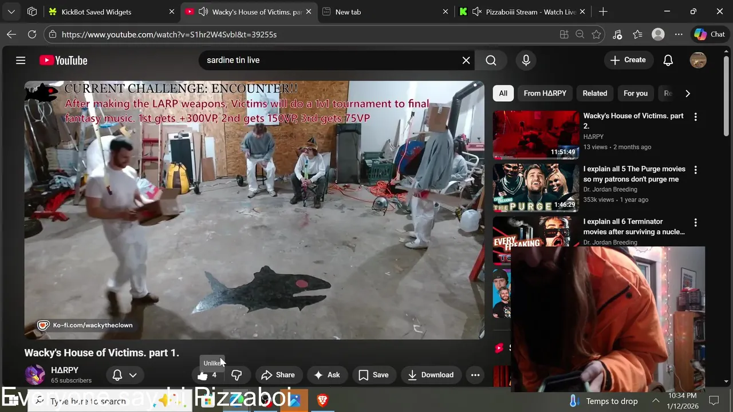Share this video
Image resolution: width=733 pixels, height=412 pixels.
click(x=278, y=375)
